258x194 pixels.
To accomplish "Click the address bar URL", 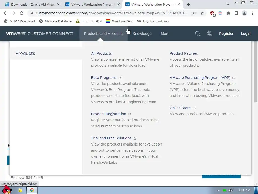I will 111,13.
